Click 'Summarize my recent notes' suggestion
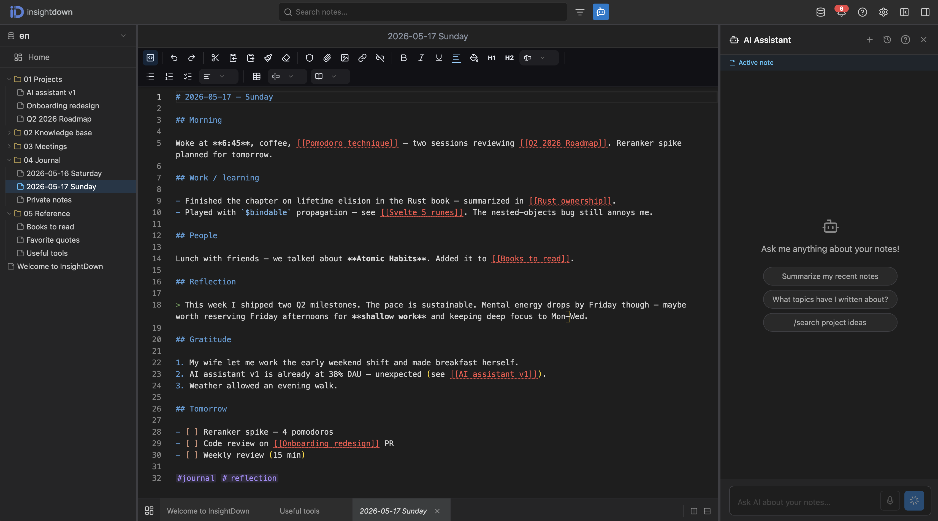Image resolution: width=938 pixels, height=521 pixels. [830, 276]
